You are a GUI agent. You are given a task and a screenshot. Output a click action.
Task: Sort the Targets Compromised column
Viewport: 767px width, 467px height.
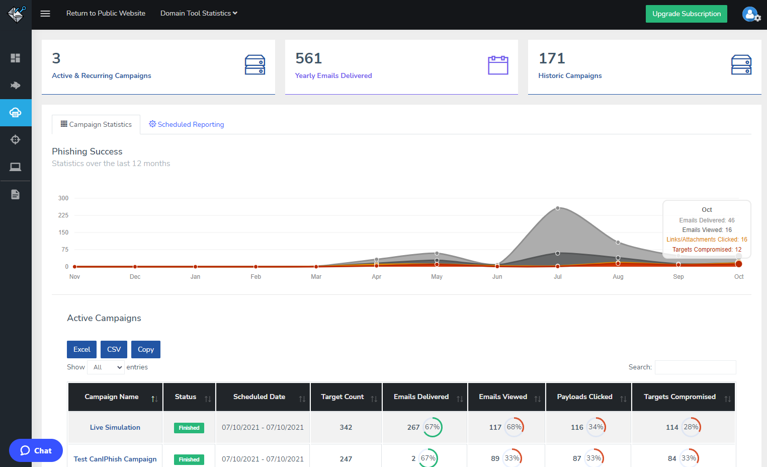pos(728,397)
